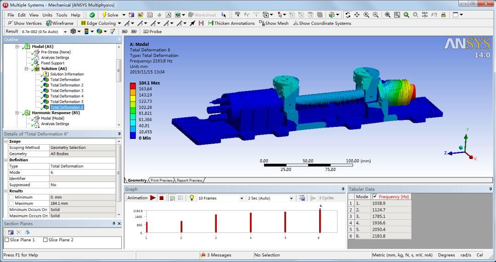The height and width of the screenshot is (262, 496).
Task: Open the View menu
Action: point(34,15)
